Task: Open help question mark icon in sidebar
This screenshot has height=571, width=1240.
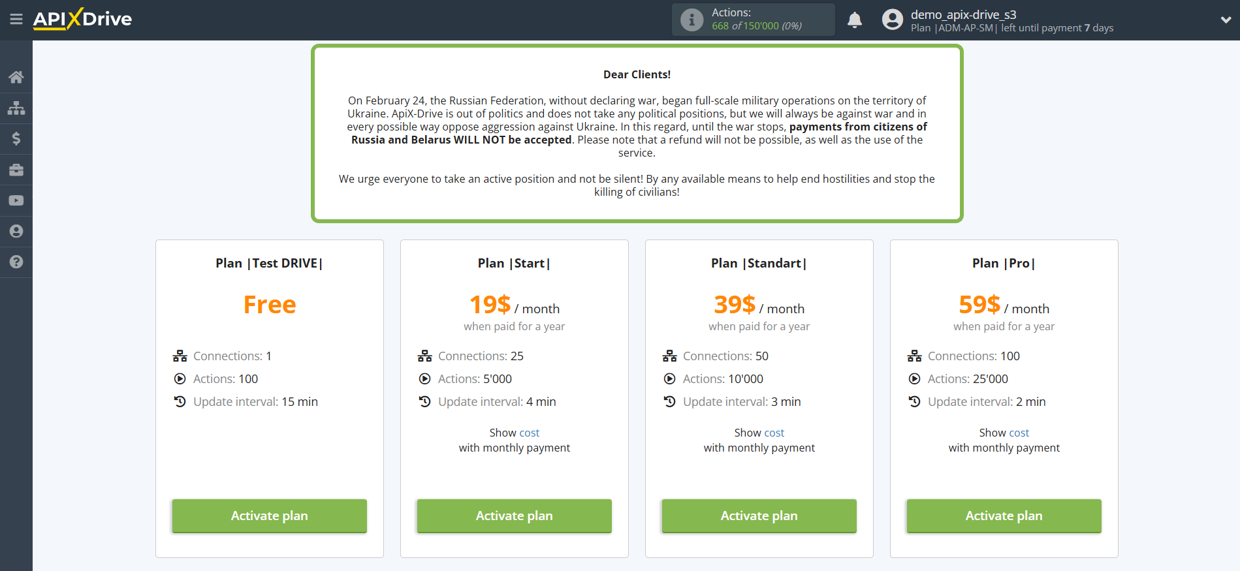Action: click(16, 262)
